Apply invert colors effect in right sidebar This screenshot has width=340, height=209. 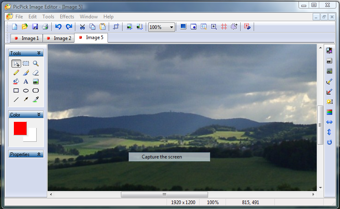click(x=329, y=51)
